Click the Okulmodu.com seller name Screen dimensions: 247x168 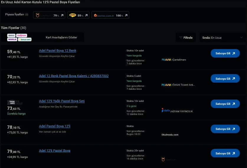pyautogui.click(x=170, y=135)
